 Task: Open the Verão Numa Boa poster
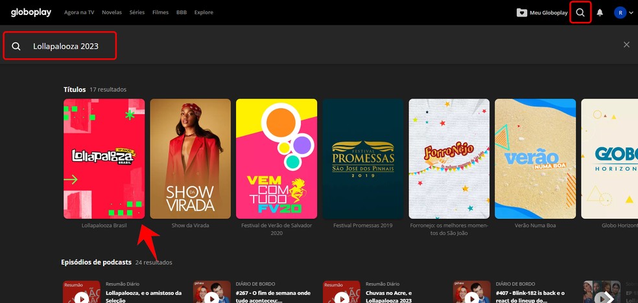[535, 159]
